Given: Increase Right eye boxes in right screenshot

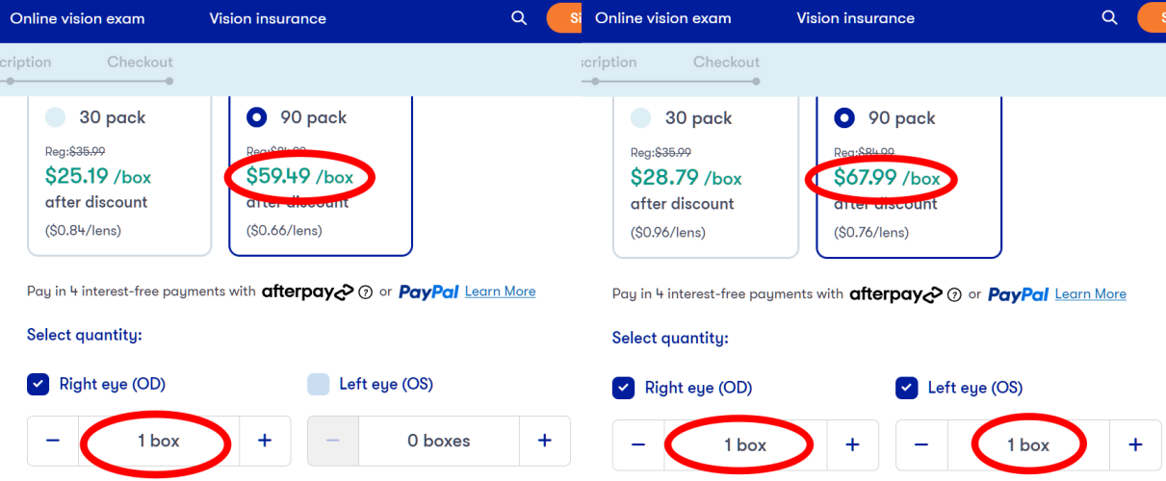Looking at the screenshot, I should [x=852, y=444].
